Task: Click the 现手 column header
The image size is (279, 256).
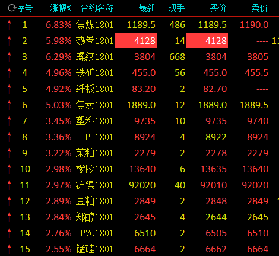Action: pos(176,8)
